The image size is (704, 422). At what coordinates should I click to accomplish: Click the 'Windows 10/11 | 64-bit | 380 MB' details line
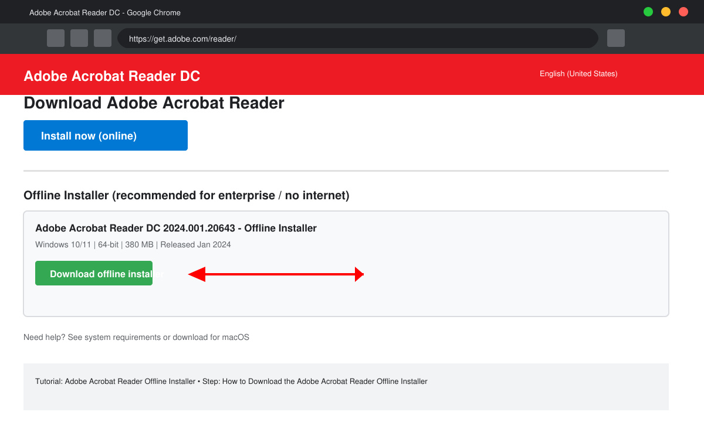point(133,244)
